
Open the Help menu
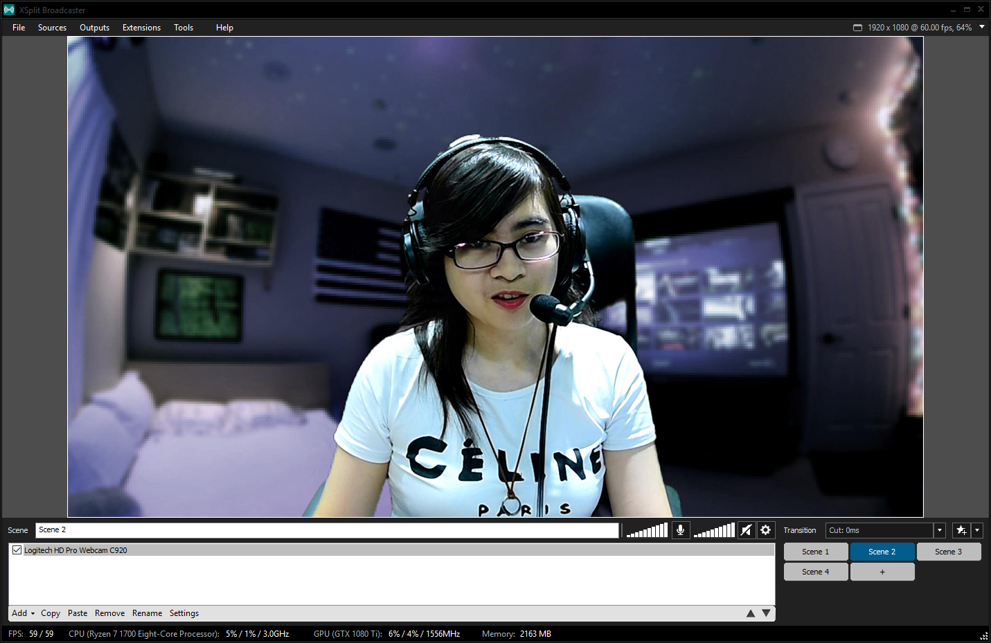click(224, 28)
